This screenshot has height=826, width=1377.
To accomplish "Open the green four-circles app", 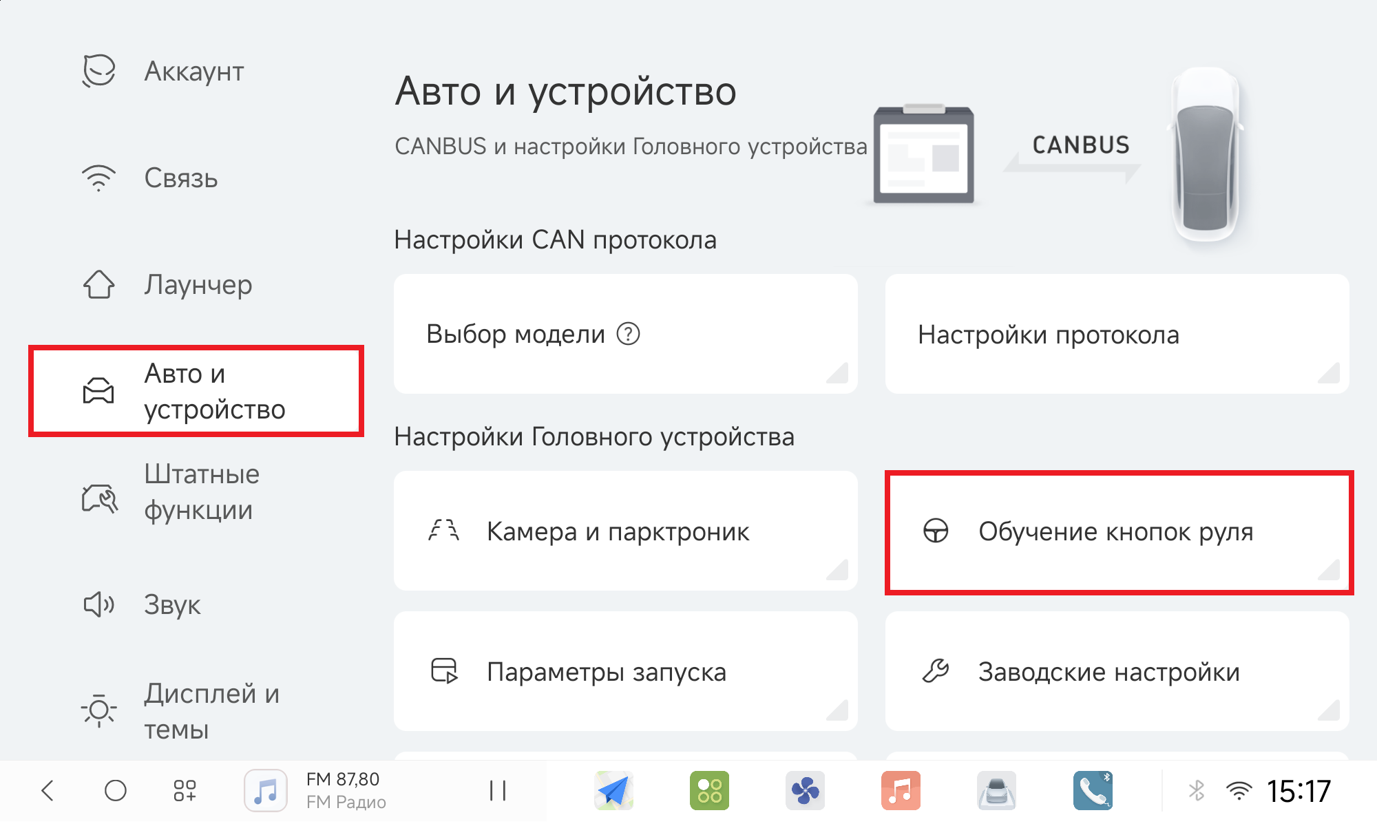I will pyautogui.click(x=709, y=790).
